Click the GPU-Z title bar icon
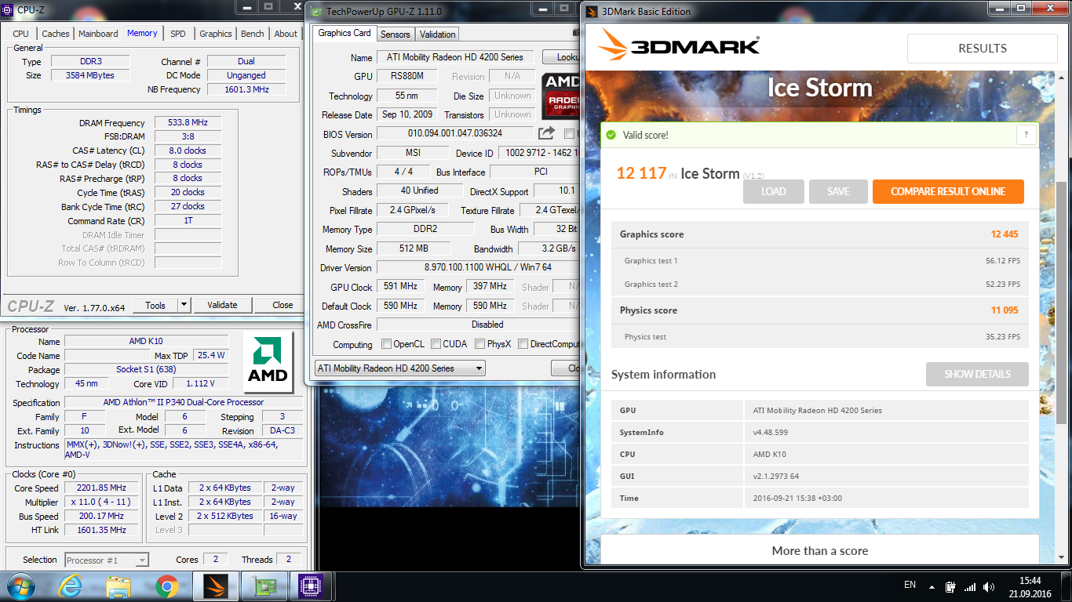1072x602 pixels. click(316, 11)
